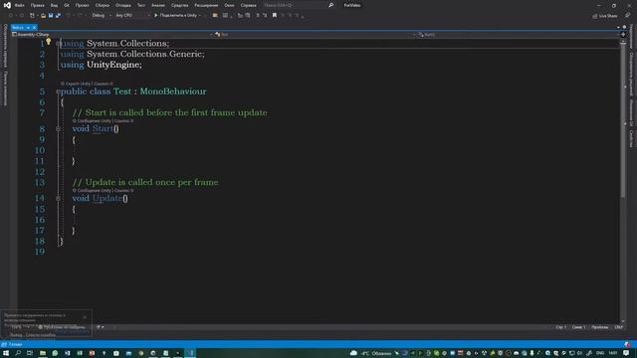The height and width of the screenshot is (358, 637).
Task: Open the Start() member navigation dropdown
Action: 519,35
